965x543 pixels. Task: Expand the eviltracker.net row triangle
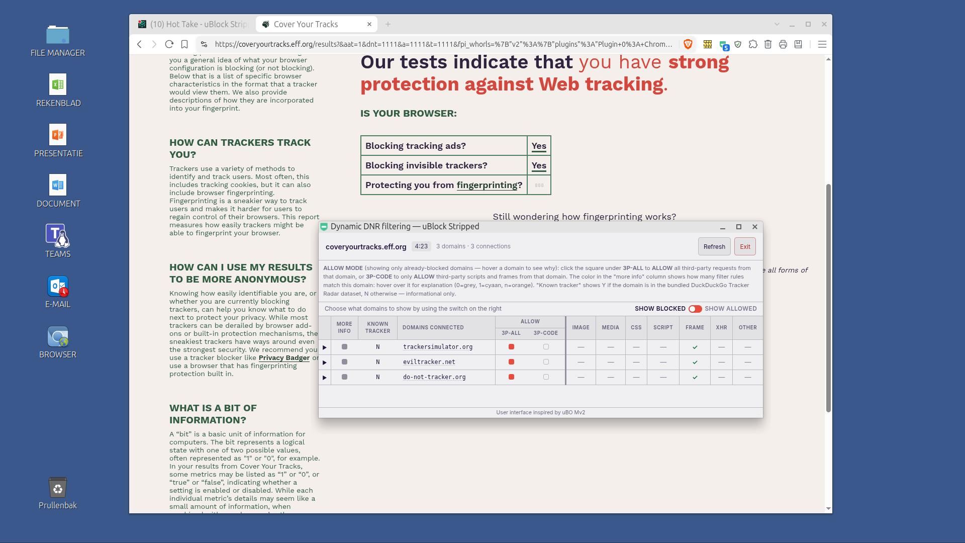coord(325,363)
